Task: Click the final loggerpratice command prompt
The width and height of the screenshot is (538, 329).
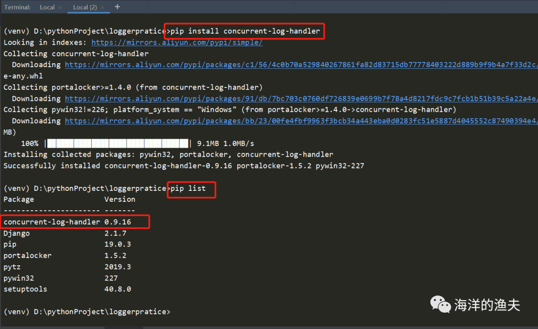Action: (87, 312)
